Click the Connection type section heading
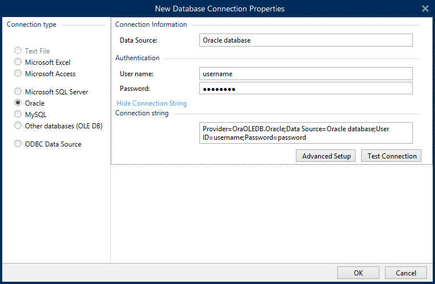Image resolution: width=435 pixels, height=284 pixels. (x=32, y=25)
